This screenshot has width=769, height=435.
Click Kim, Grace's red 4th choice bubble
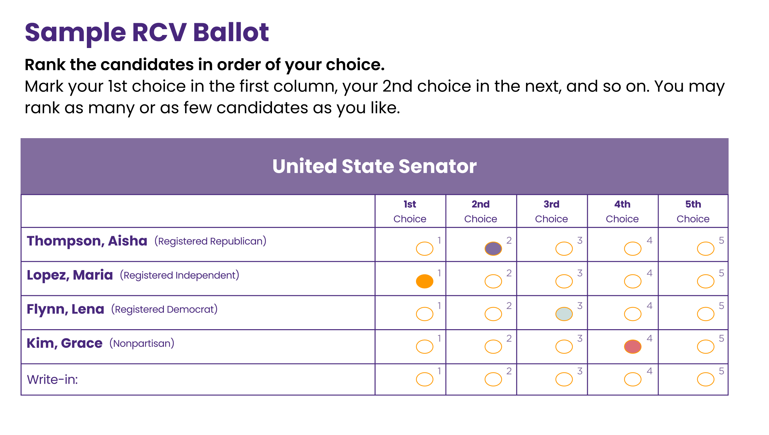(633, 346)
